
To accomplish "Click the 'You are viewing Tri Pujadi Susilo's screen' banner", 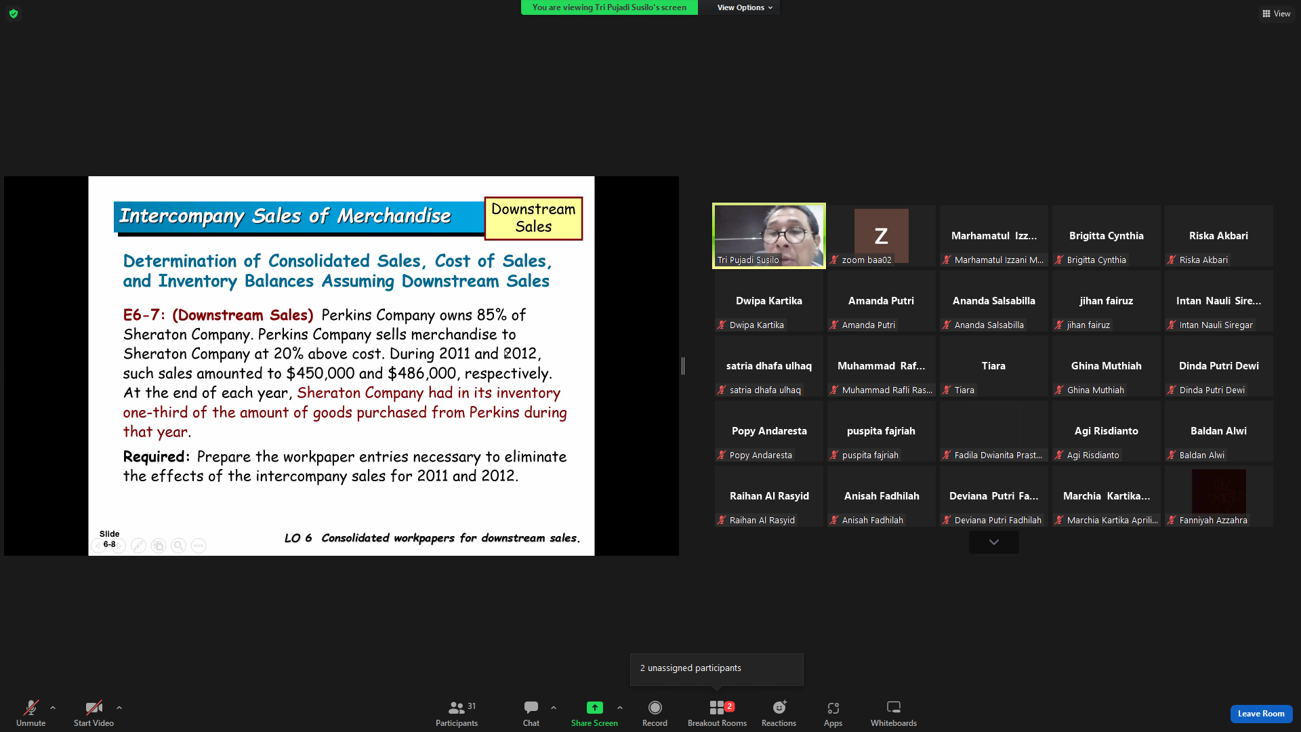I will 609,7.
